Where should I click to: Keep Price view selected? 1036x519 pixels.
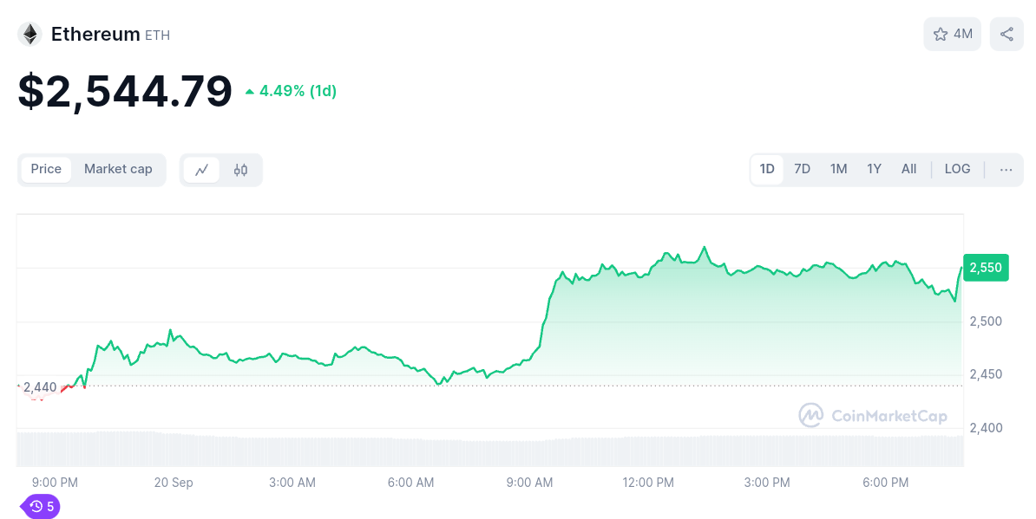[x=46, y=169]
